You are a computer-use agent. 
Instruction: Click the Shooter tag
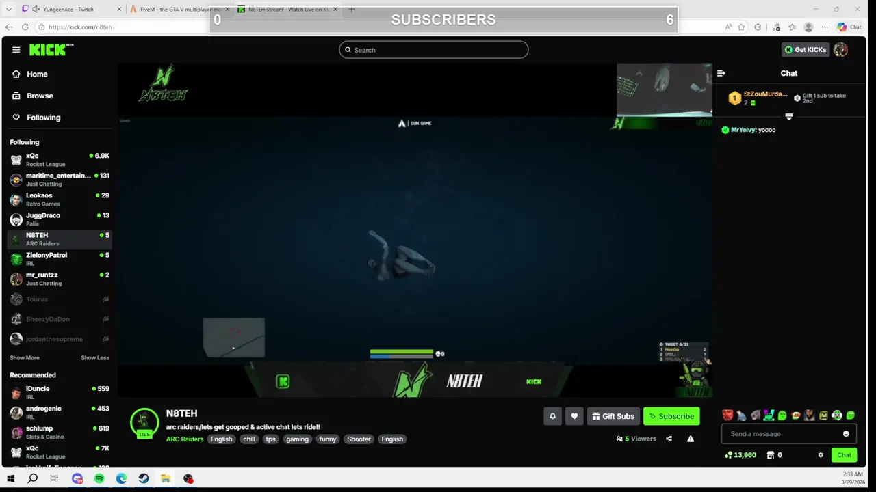(359, 439)
